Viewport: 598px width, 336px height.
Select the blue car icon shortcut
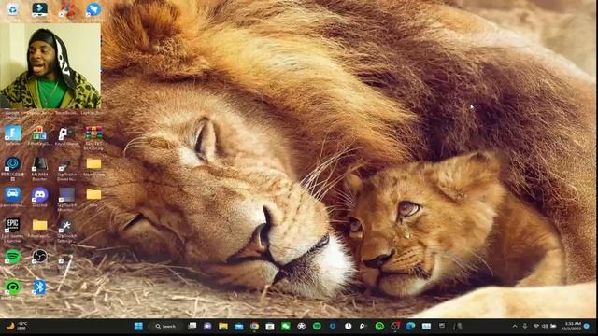point(13,195)
